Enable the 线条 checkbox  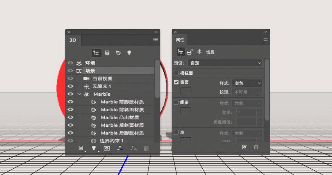(x=176, y=102)
